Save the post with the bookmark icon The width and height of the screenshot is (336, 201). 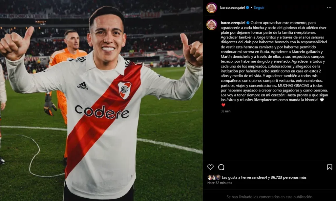click(329, 167)
